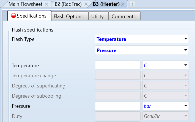The image size is (195, 122).
Task: Add new tab with plus icon
Action: [x=132, y=4]
